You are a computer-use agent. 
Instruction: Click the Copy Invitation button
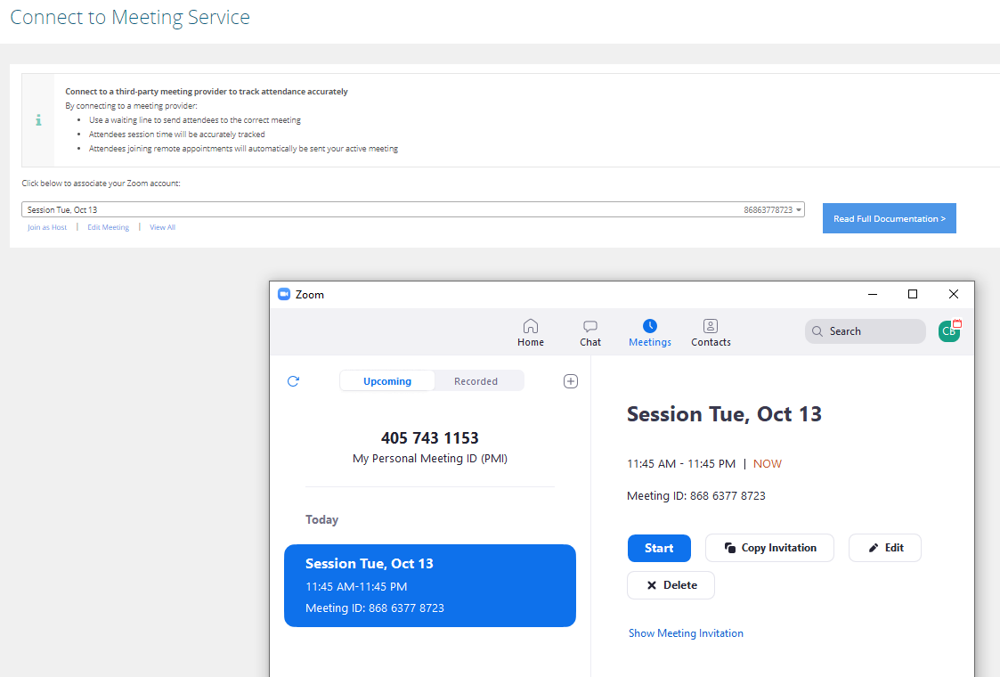(769, 548)
